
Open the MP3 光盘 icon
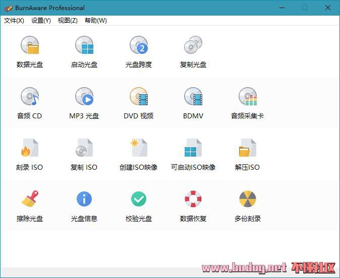(84, 96)
